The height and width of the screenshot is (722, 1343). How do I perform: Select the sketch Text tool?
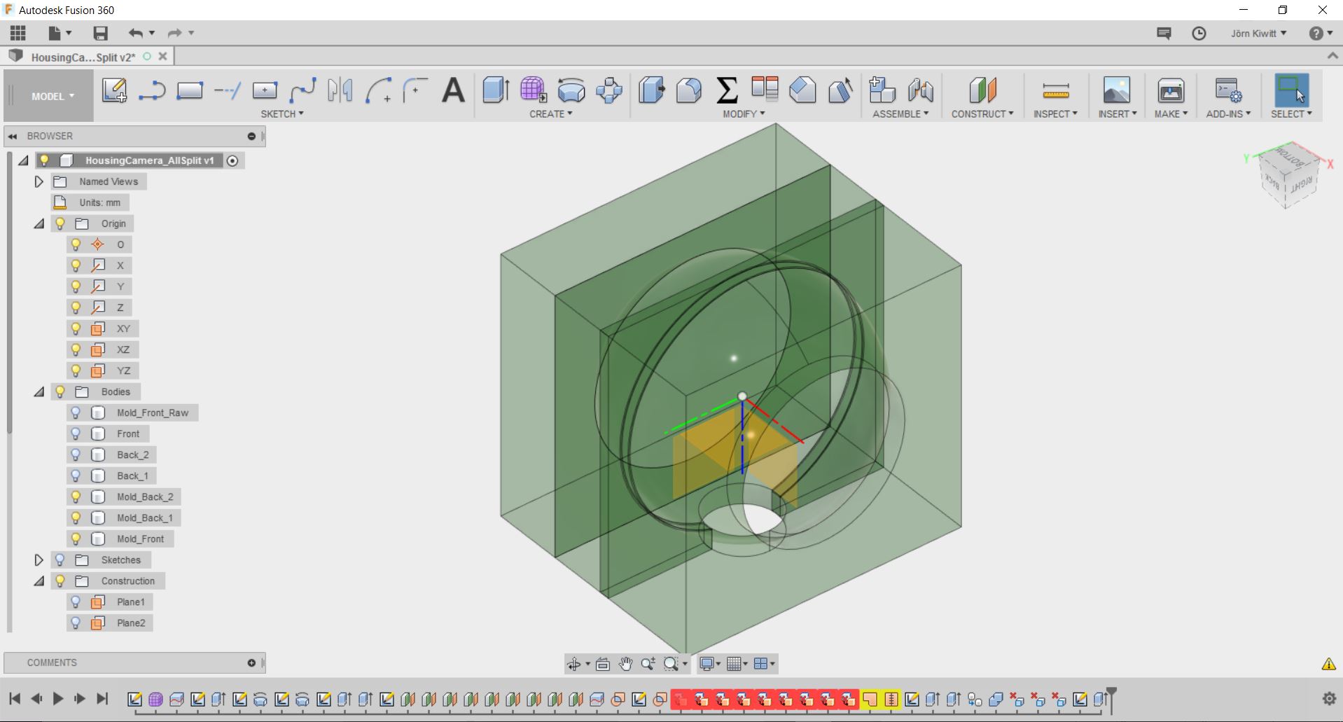click(x=454, y=90)
